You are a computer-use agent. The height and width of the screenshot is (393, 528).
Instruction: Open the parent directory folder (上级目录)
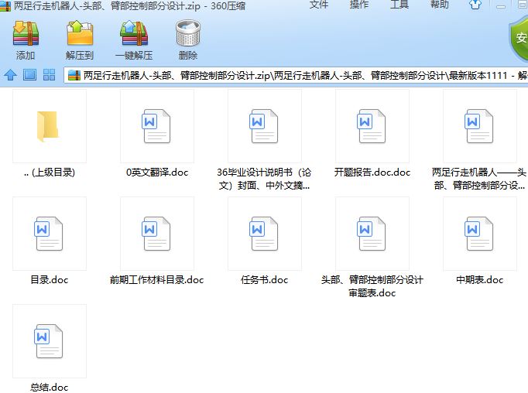coord(50,127)
